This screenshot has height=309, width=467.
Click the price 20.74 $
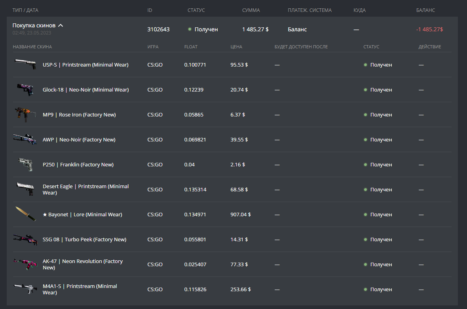pyautogui.click(x=239, y=90)
